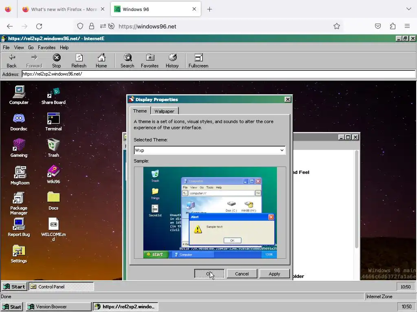Select the Computer desktop icon
Viewport: 417px width, 312px height.
tap(19, 95)
